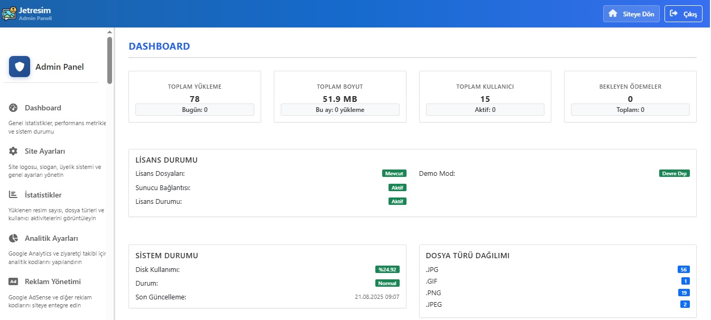
Task: Click the LİSANS DURUMU section heading
Action: point(167,160)
